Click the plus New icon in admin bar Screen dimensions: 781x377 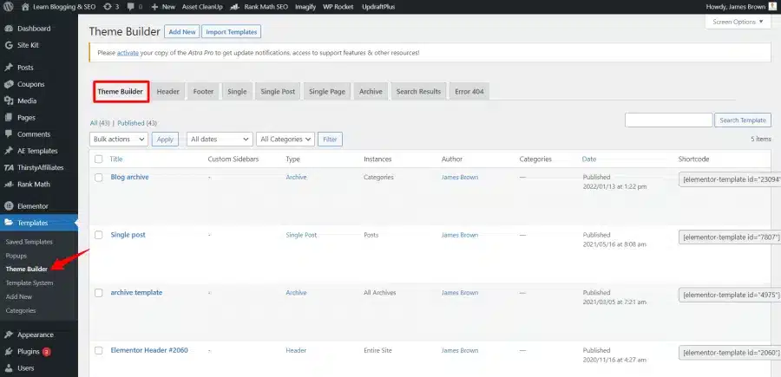pyautogui.click(x=154, y=7)
